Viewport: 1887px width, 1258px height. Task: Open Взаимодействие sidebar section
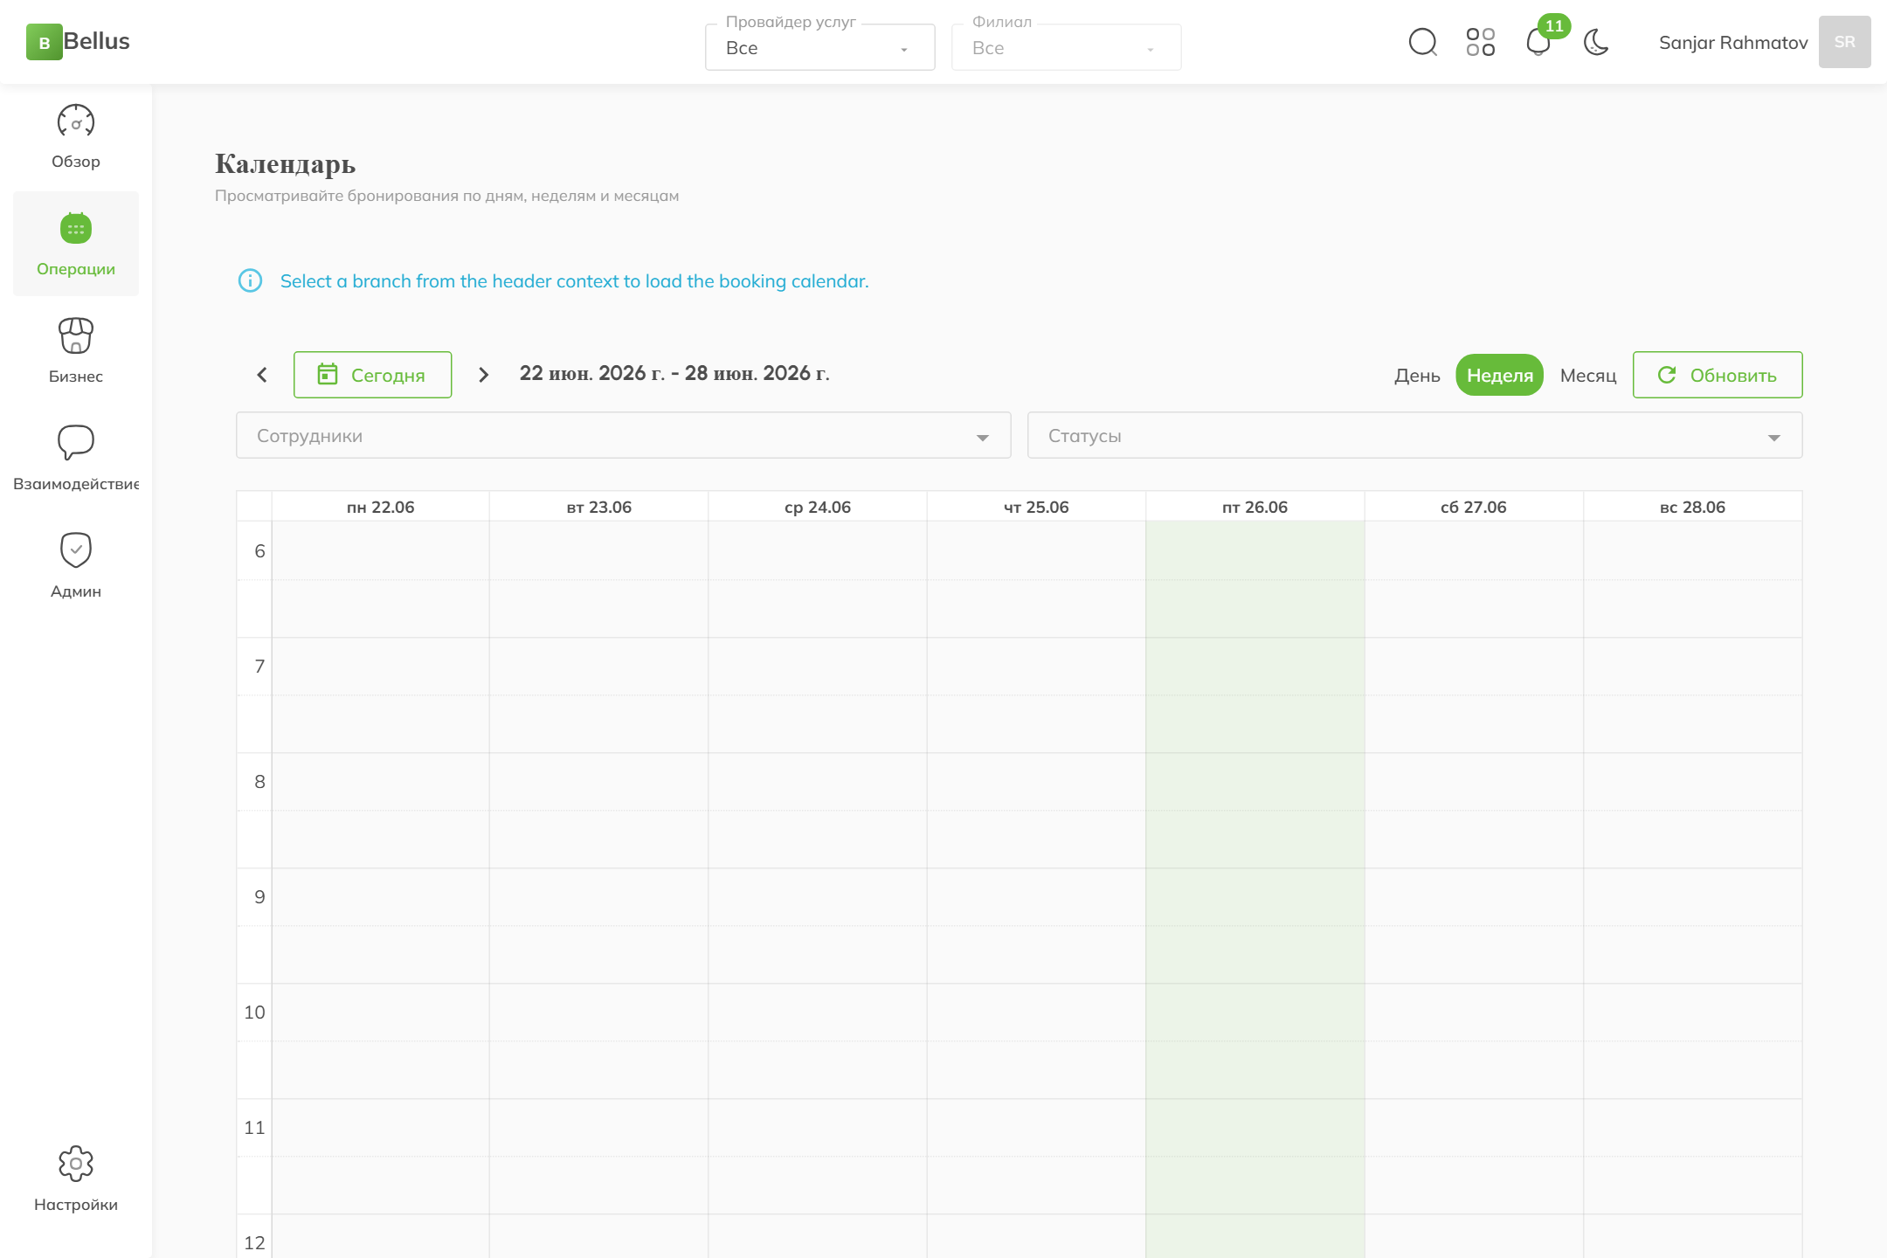(76, 459)
